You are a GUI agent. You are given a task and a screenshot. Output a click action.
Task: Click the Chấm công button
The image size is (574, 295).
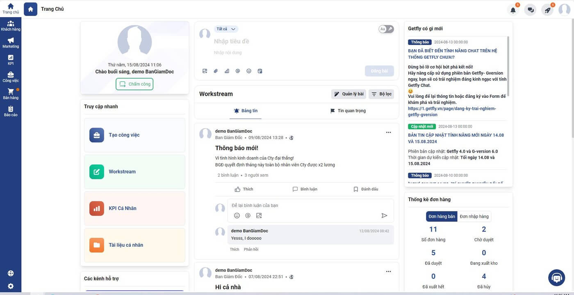tap(134, 84)
